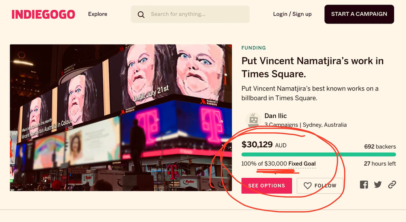Share campaign on Facebook
The height and width of the screenshot is (222, 406).
(364, 185)
